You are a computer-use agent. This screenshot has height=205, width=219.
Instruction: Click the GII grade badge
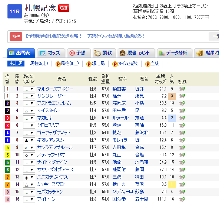click(64, 8)
